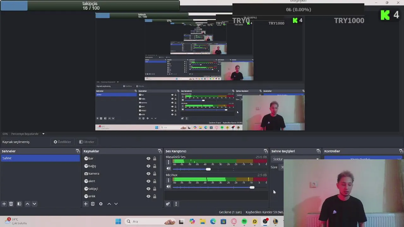Viewport: 404px width, 227px height.
Task: Click the Kaybedilen Kareler status text
Action: (x=264, y=212)
